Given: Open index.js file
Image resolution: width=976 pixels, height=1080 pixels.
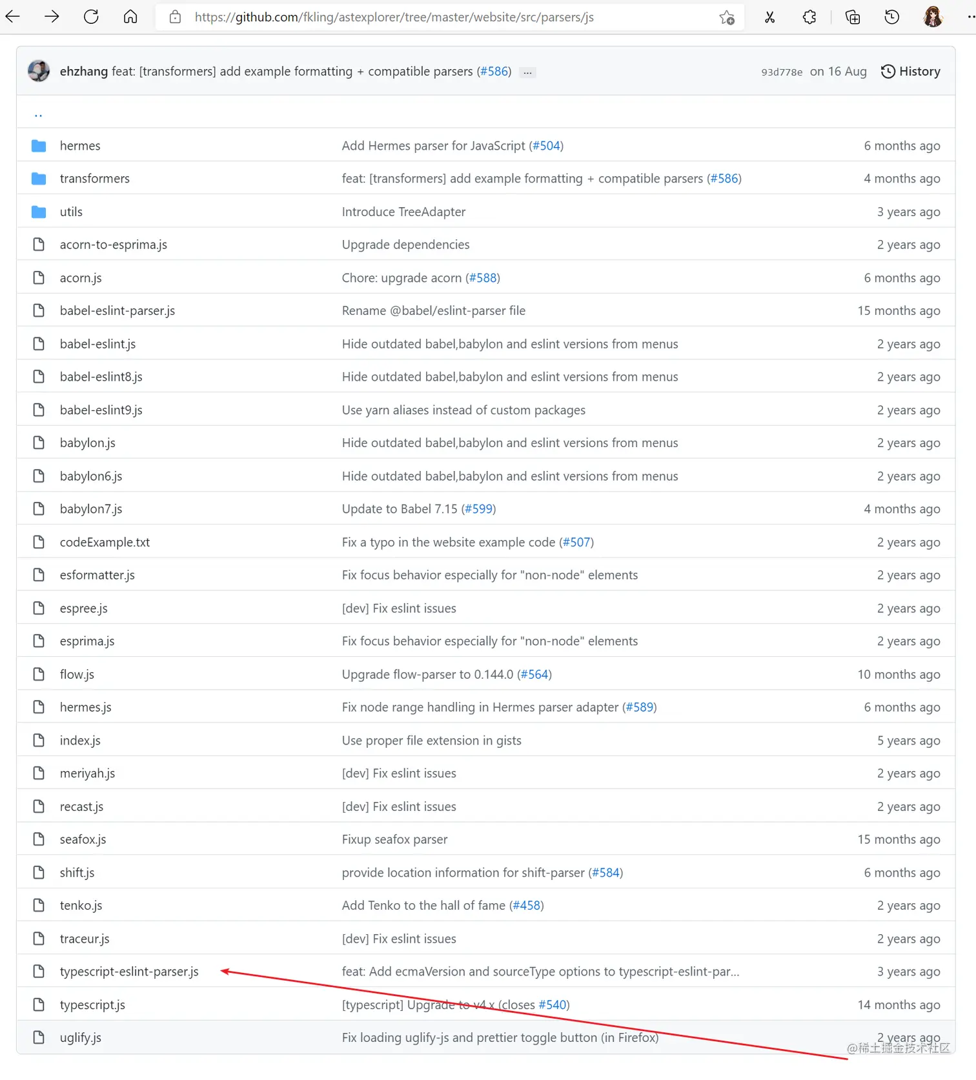Looking at the screenshot, I should pos(80,741).
